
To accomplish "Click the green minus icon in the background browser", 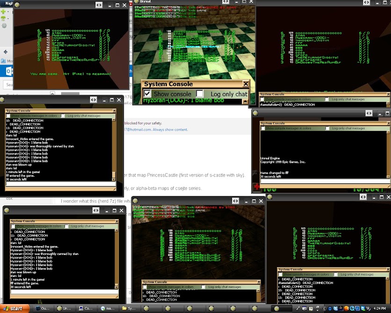I will coord(3,18).
